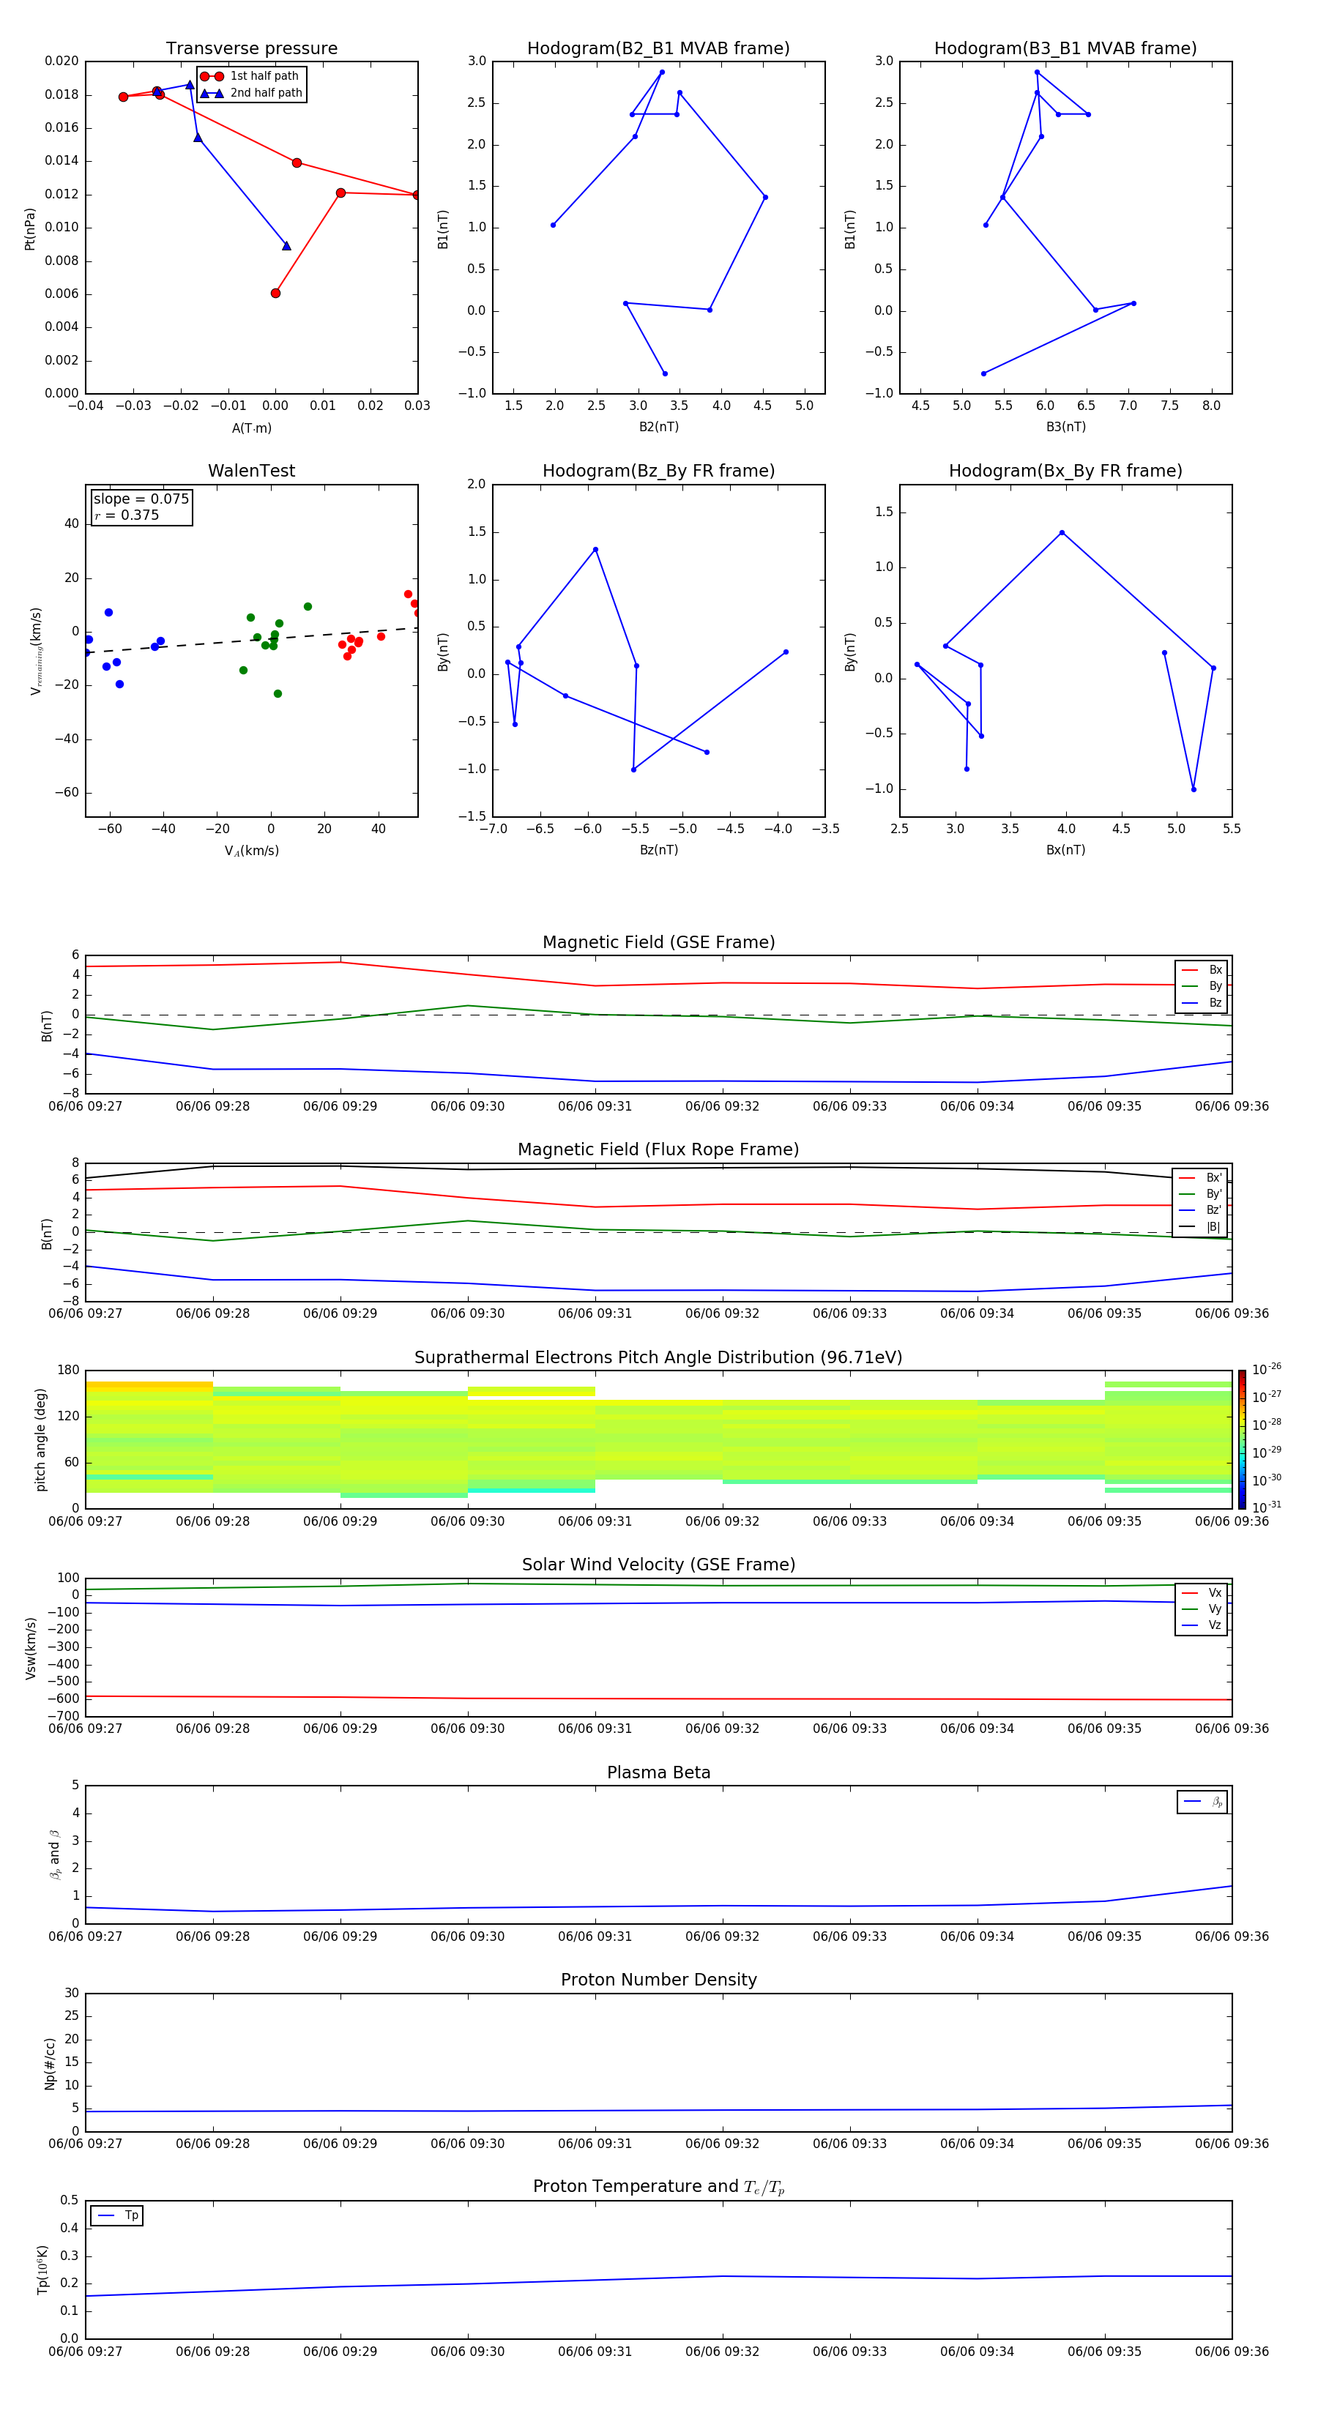Select the "Hodogram(B3_B1 MVAB frame)" title
1318x2416 pixels.
tap(1065, 49)
